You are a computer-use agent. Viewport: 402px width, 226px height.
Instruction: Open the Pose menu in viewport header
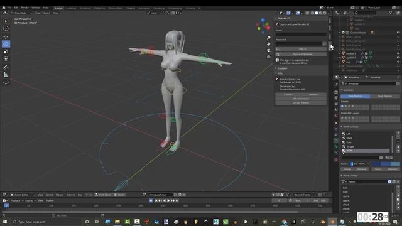(55, 13)
